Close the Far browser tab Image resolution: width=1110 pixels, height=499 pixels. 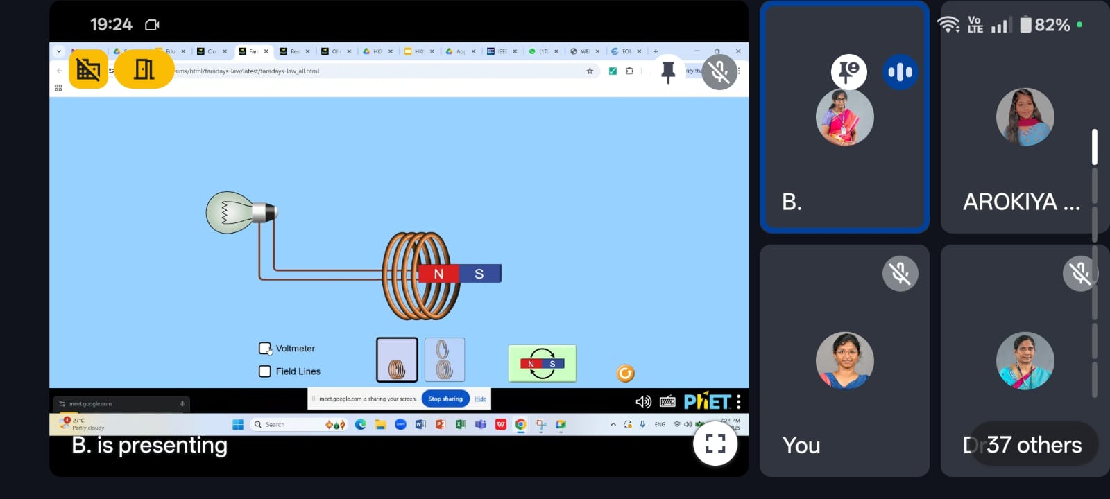(266, 51)
